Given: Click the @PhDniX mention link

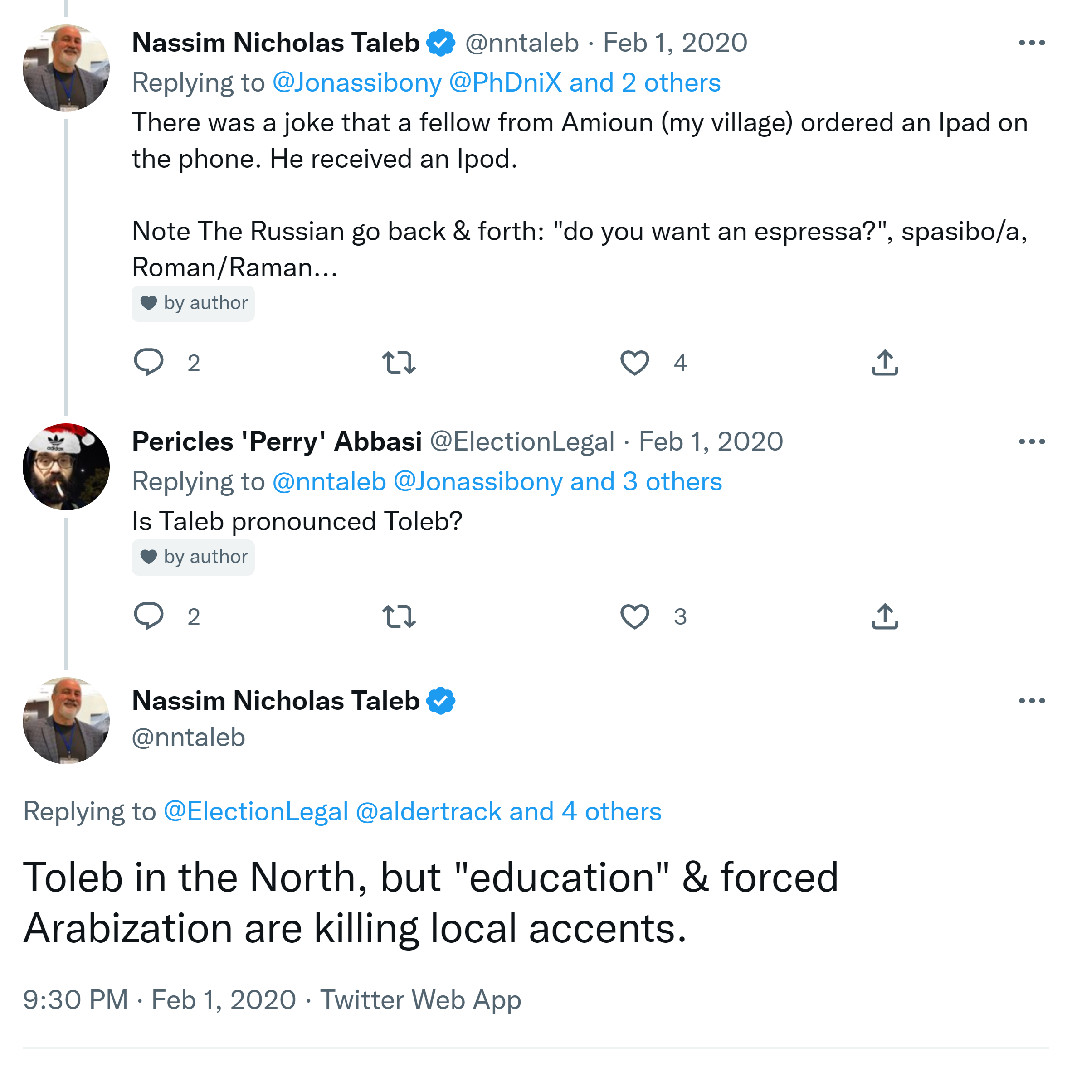Looking at the screenshot, I should click(505, 83).
